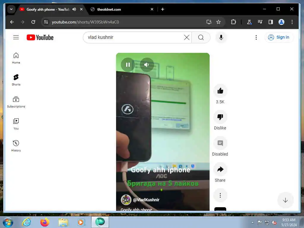Open Action Center flag icon
The image size is (304, 228).
point(259,222)
